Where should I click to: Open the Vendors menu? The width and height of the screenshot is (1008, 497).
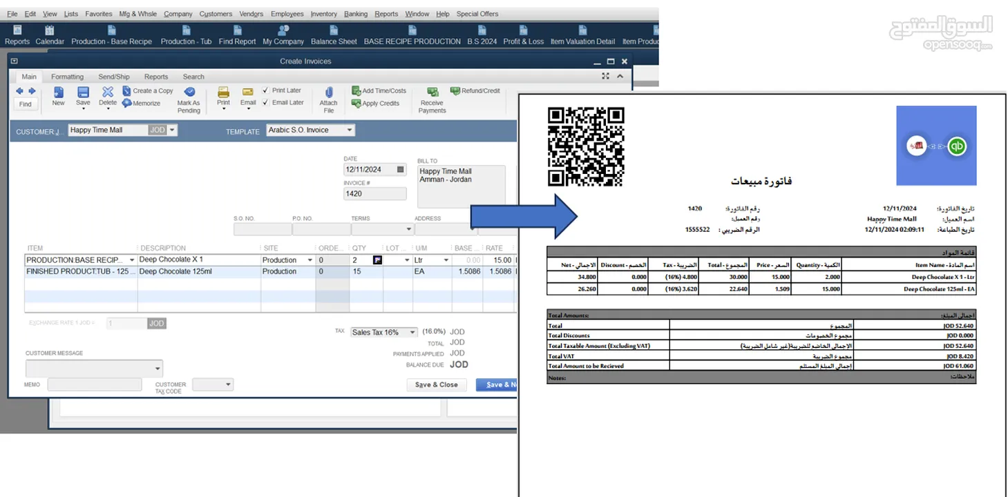(251, 14)
